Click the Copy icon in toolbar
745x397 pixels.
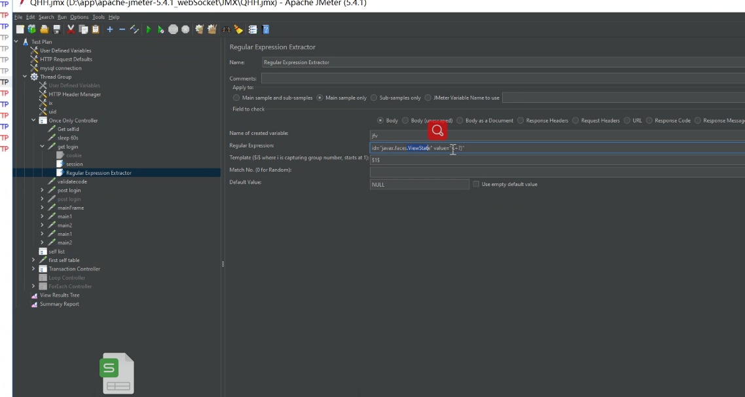tap(83, 29)
